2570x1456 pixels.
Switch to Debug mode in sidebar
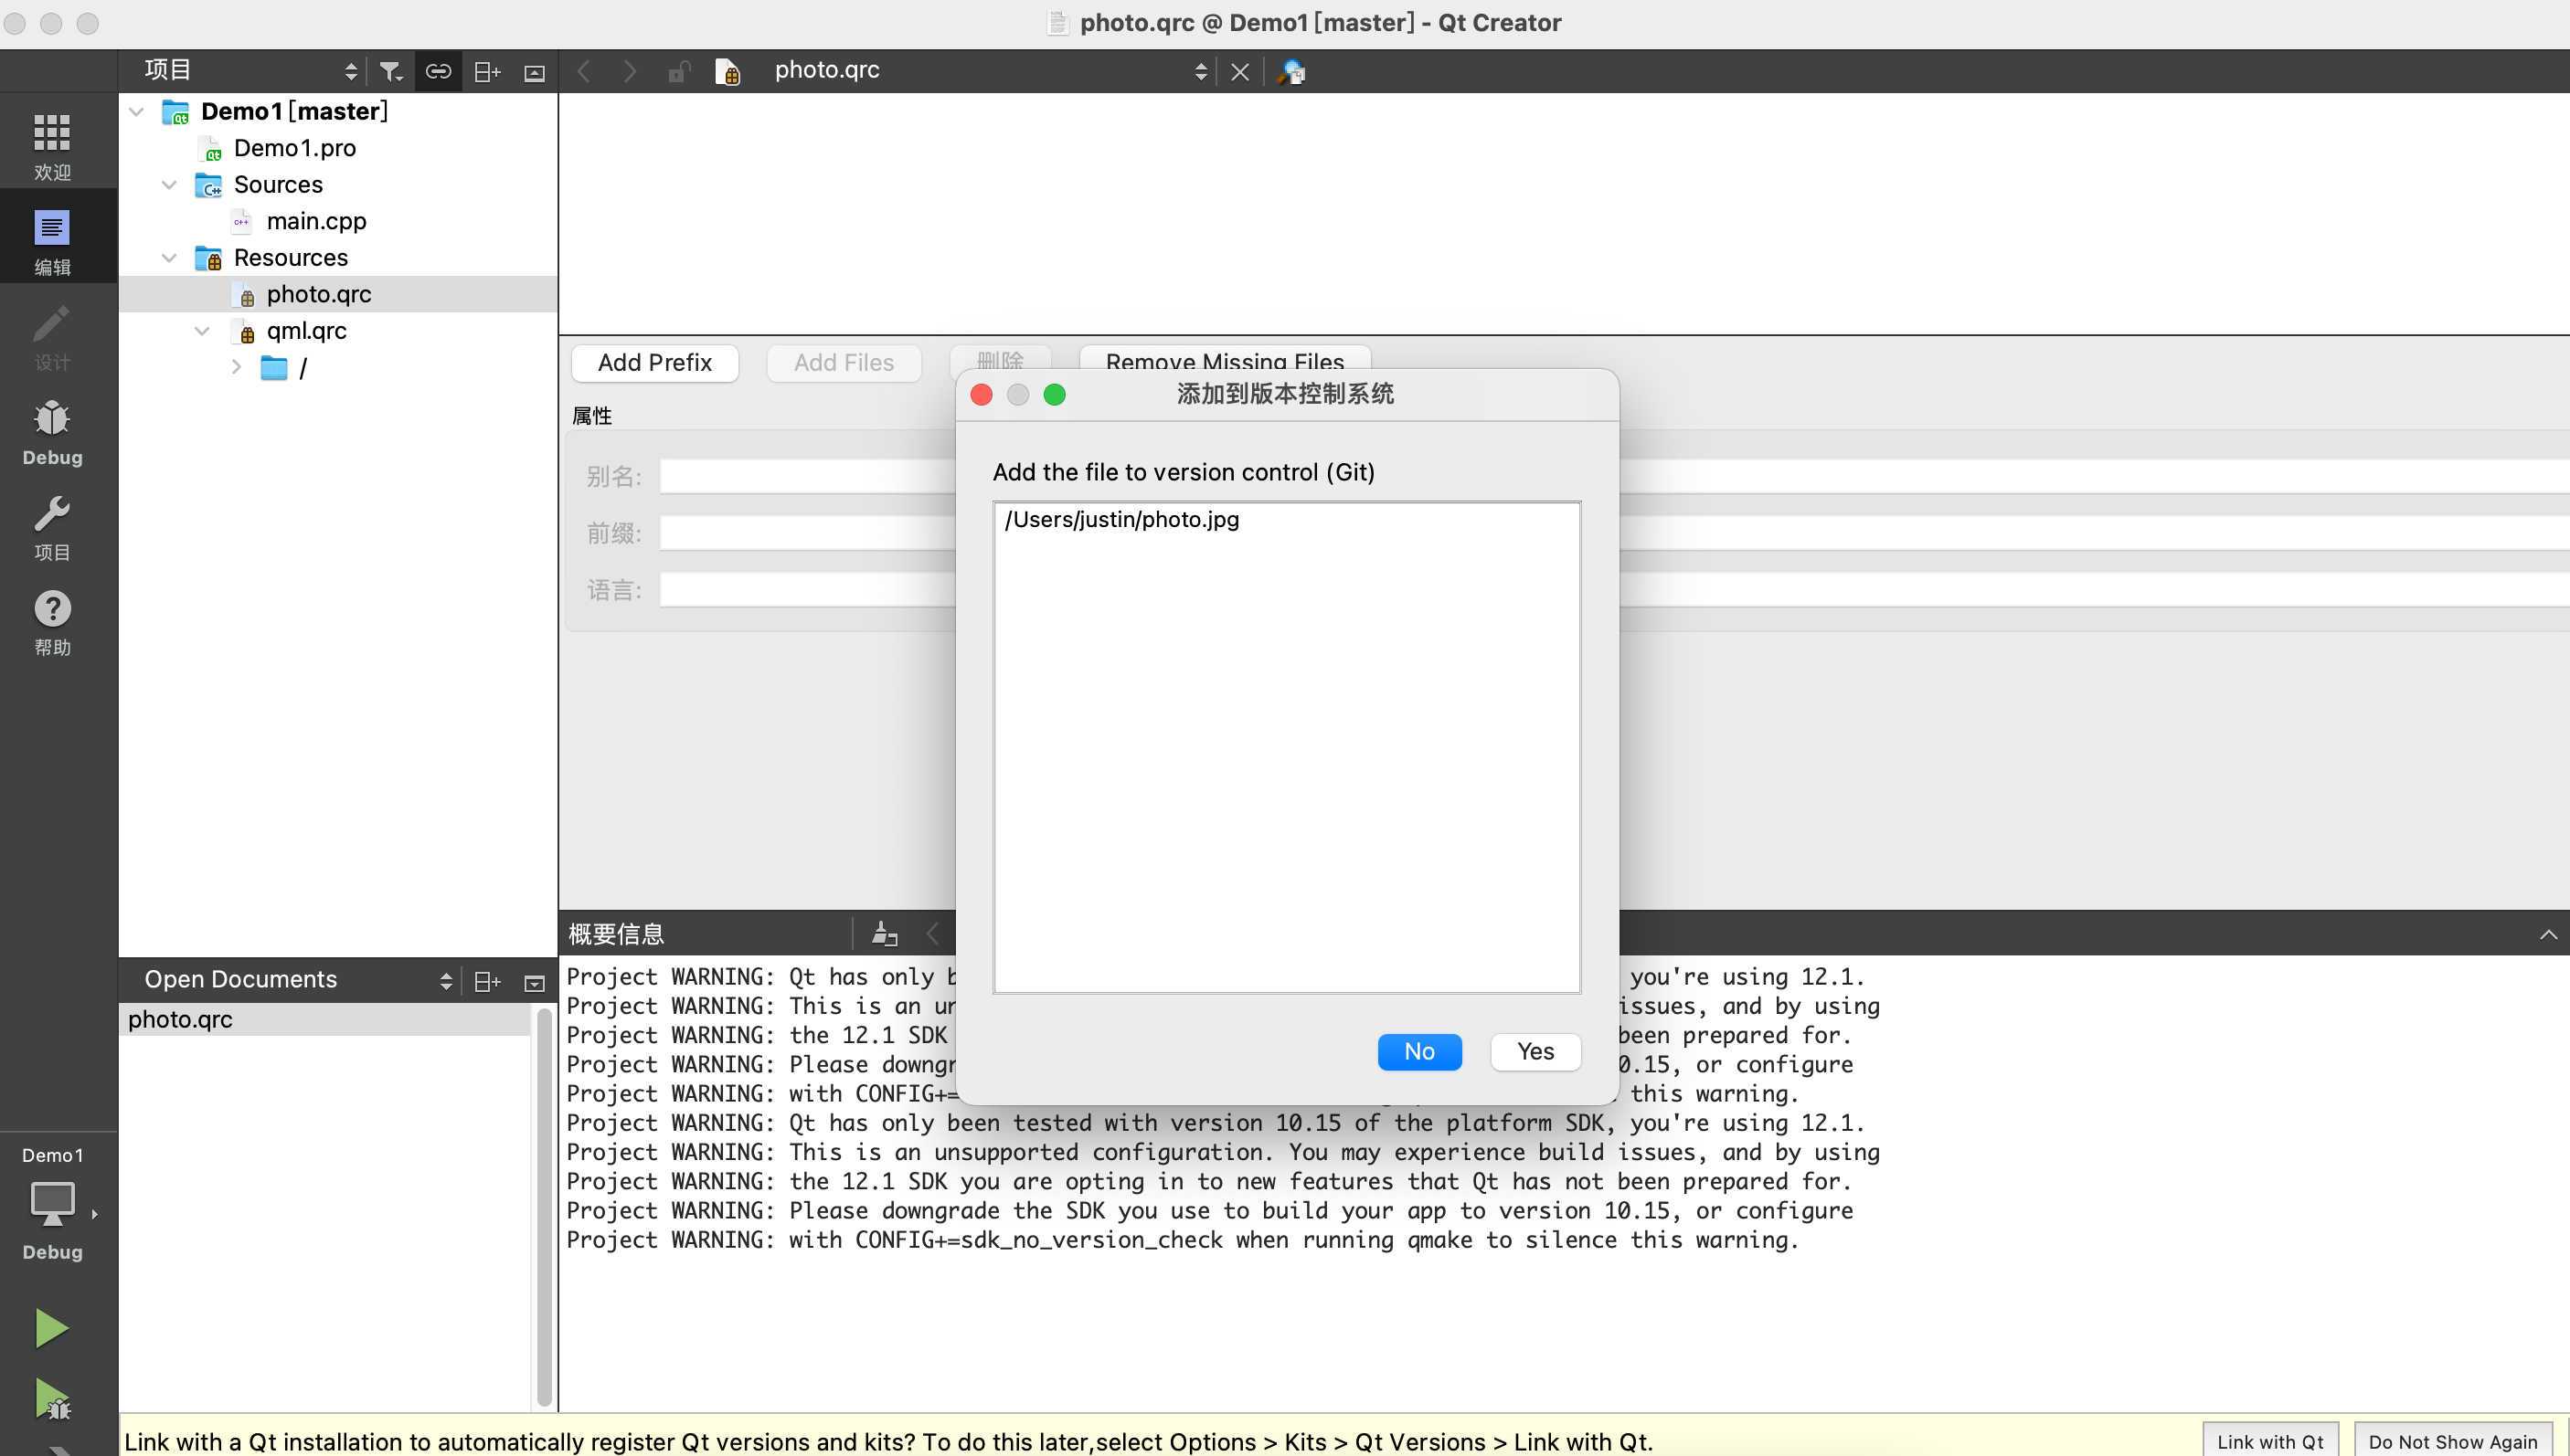point(52,431)
